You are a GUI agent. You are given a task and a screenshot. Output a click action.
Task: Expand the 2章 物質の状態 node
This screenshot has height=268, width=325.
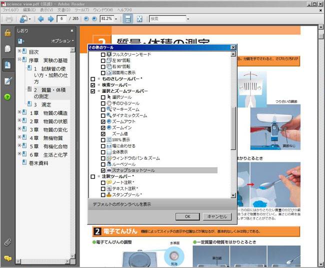19,120
